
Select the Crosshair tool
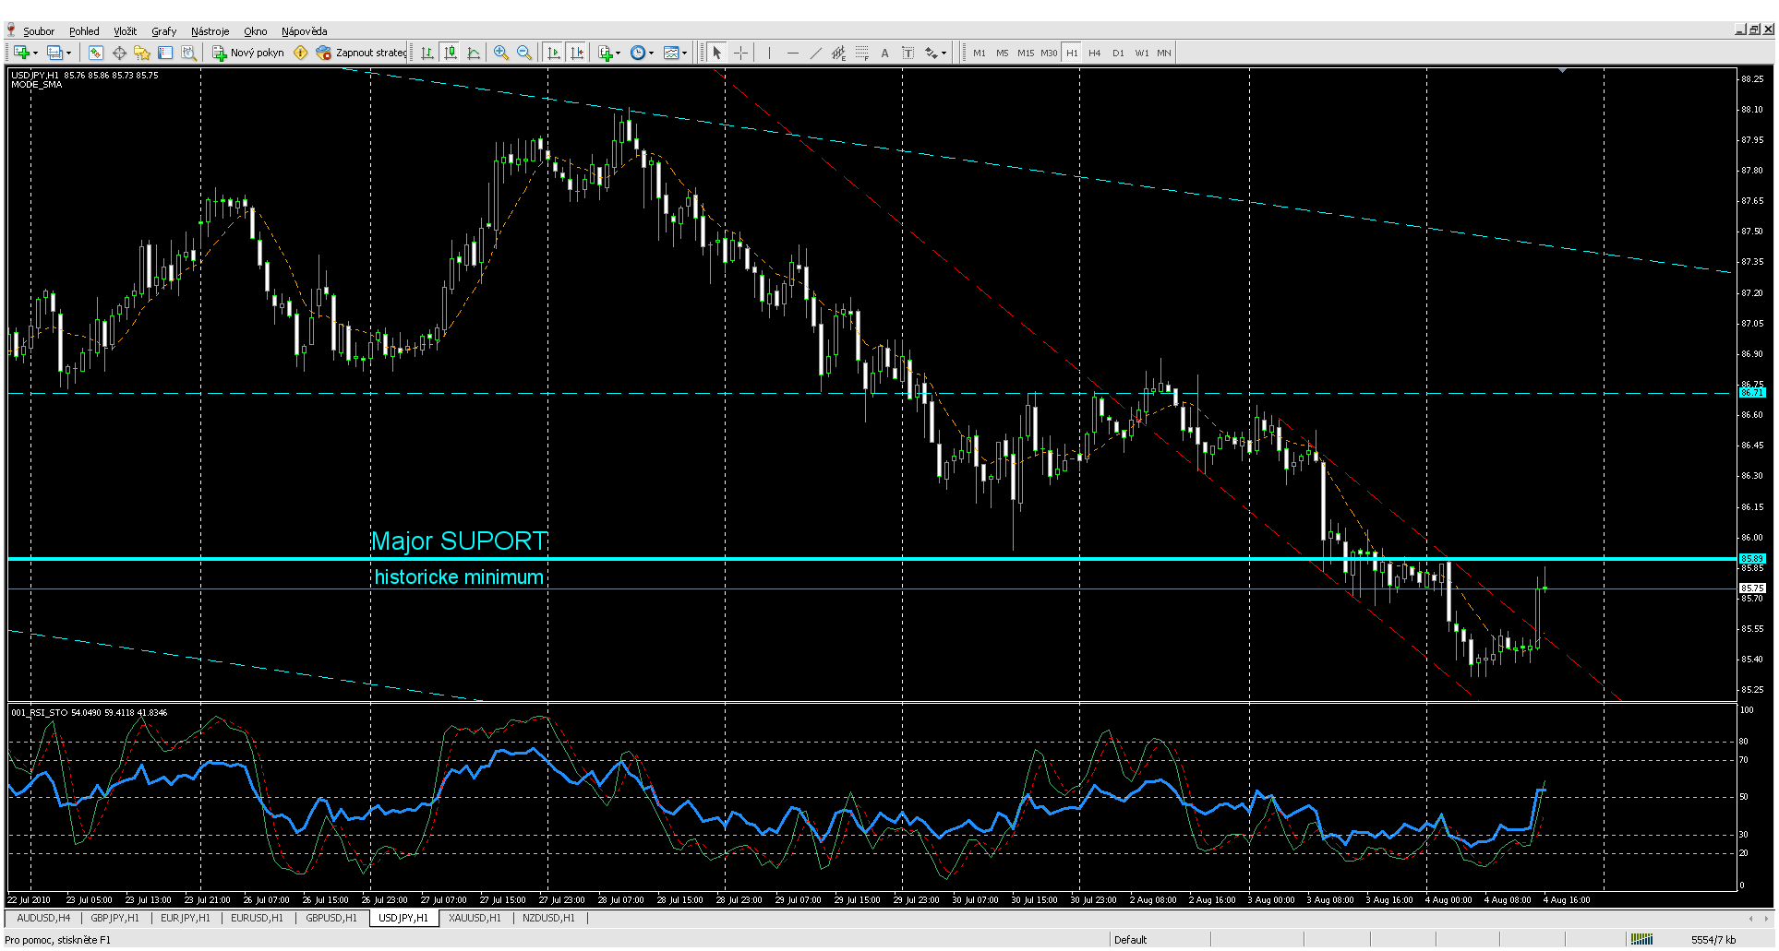[740, 53]
